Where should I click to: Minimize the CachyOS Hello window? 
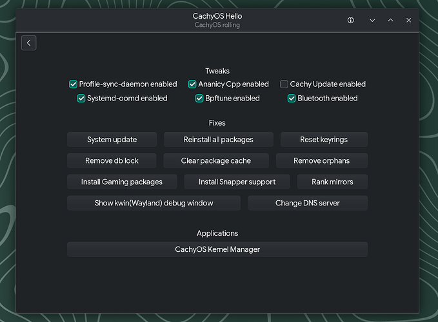pyautogui.click(x=372, y=21)
